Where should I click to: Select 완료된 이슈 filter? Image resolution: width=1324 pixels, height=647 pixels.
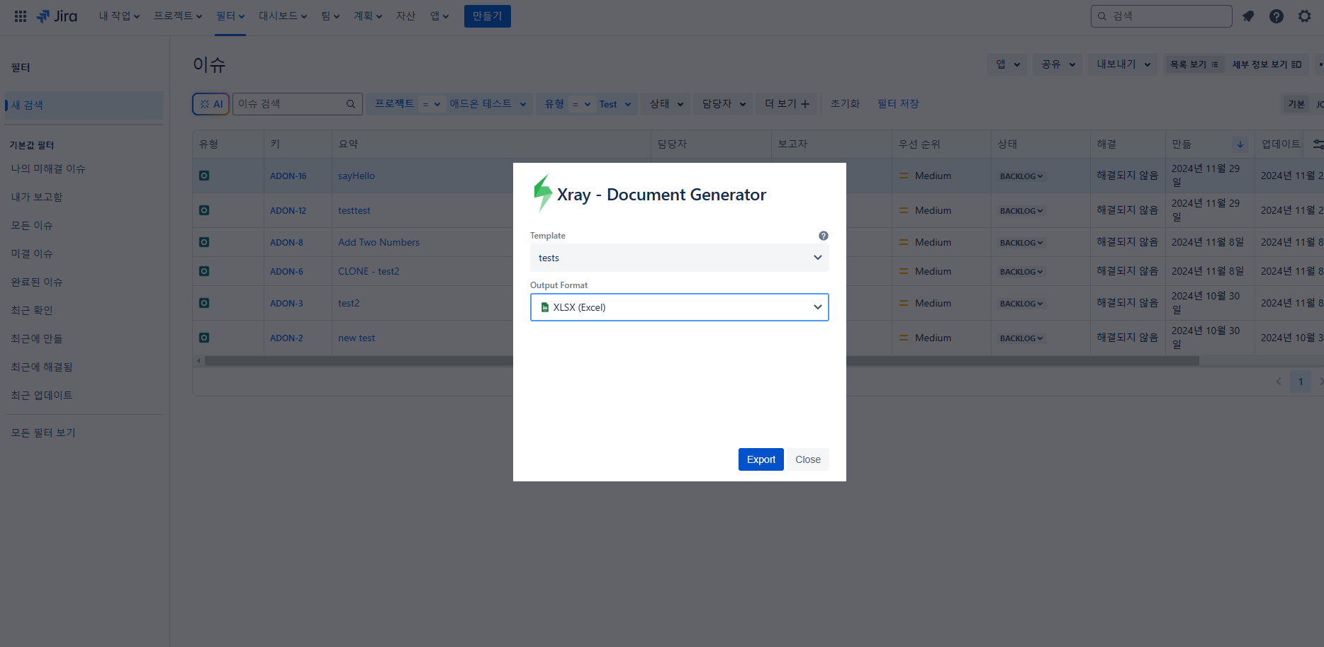point(37,282)
